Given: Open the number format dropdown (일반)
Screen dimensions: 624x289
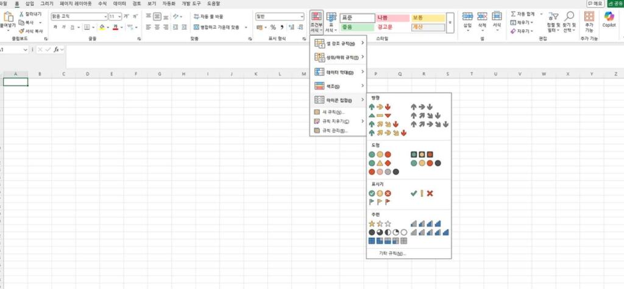Looking at the screenshot, I should click(x=301, y=16).
